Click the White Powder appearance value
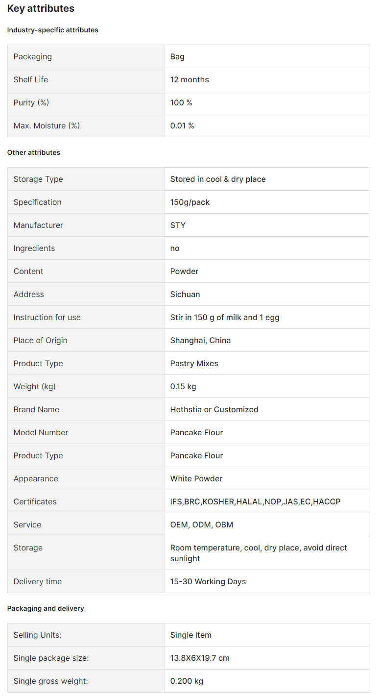380x698 pixels. (196, 478)
